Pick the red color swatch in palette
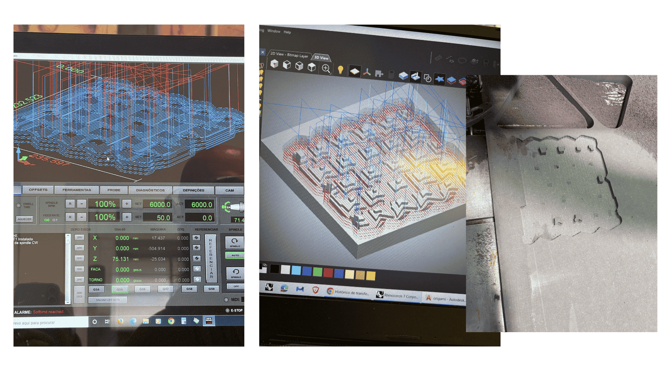669x376 pixels. coord(328,273)
